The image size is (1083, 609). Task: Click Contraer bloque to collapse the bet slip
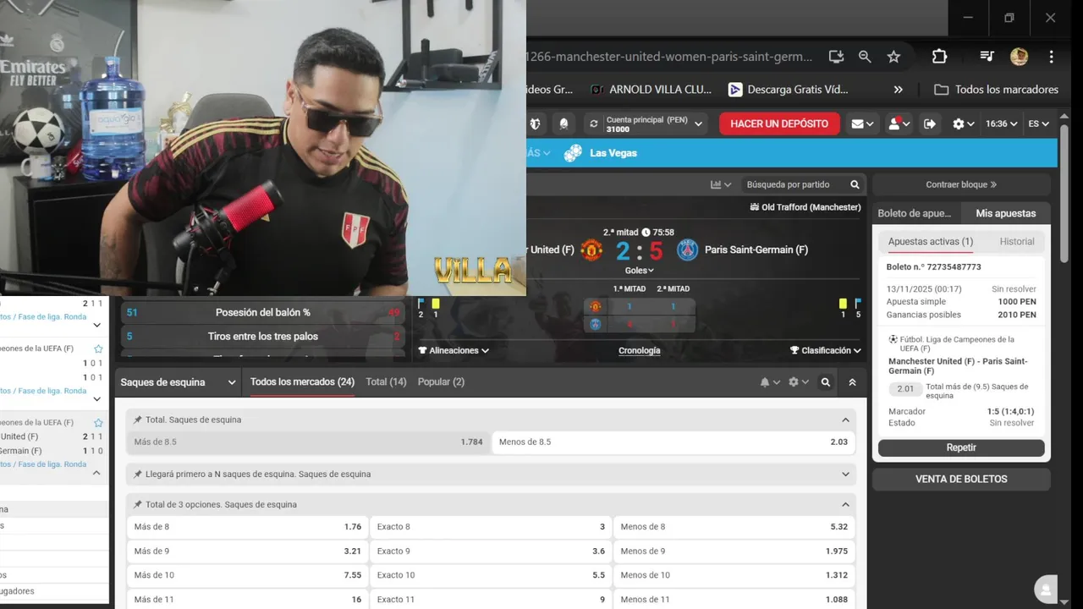point(961,184)
